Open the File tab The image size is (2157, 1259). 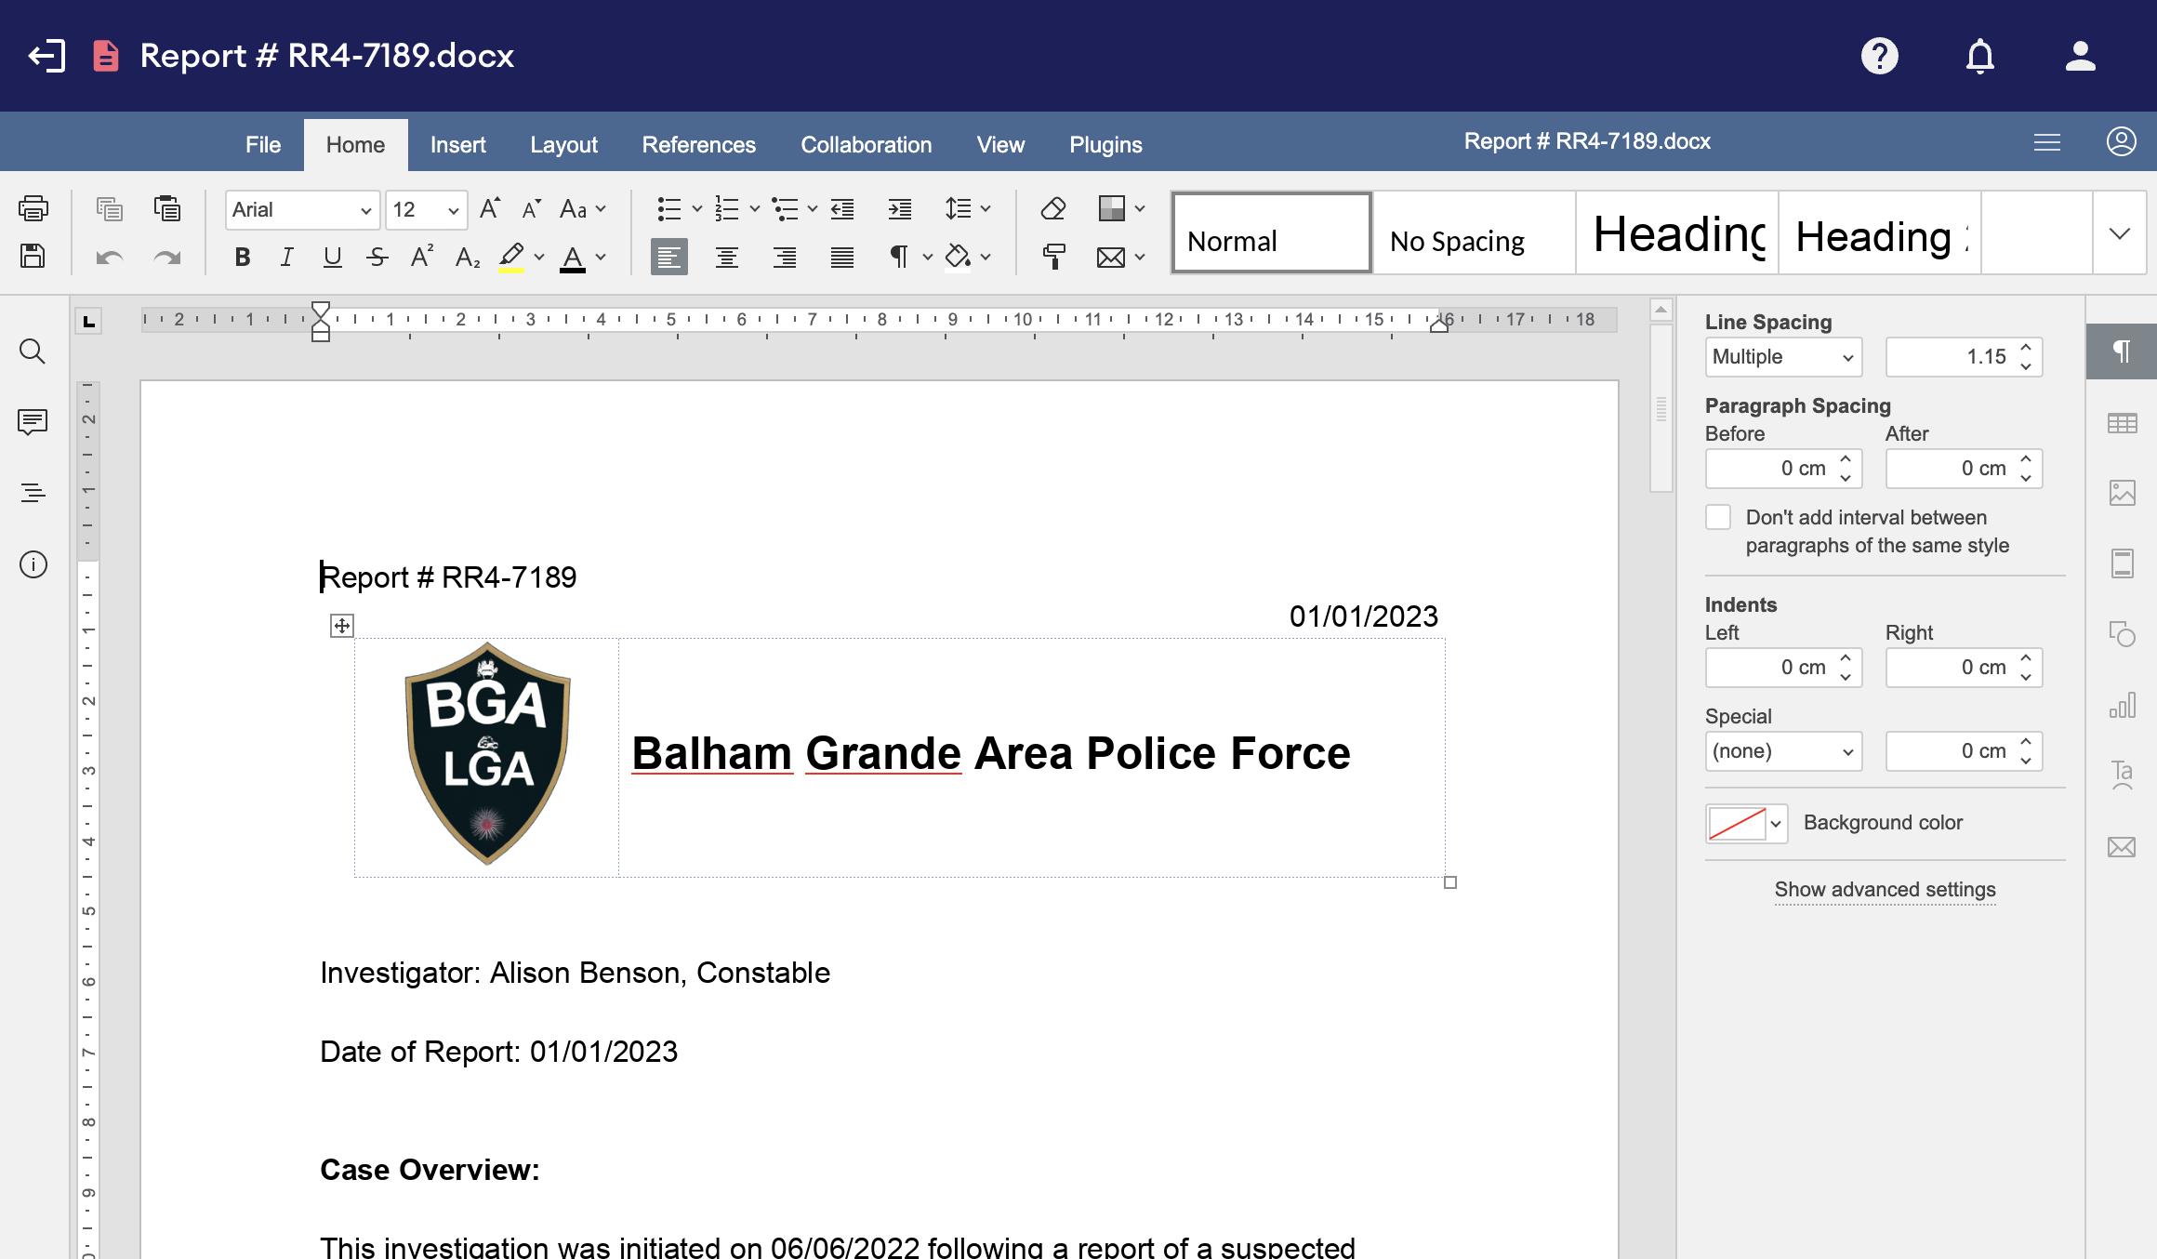pos(263,145)
